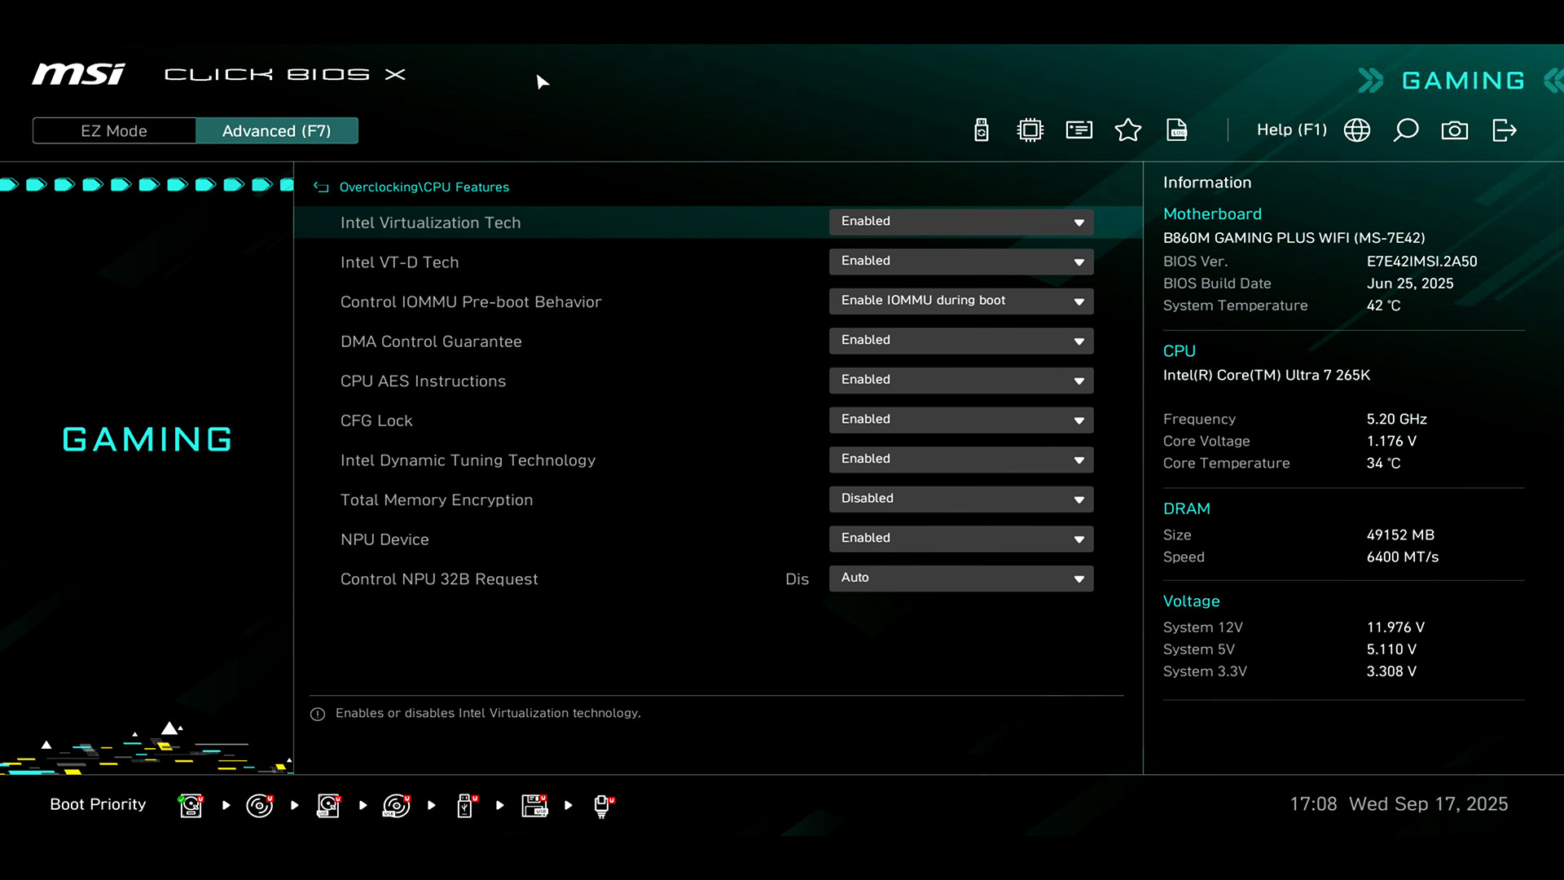Click the CPU chip icon in toolbar
This screenshot has width=1564, height=880.
tap(1030, 130)
